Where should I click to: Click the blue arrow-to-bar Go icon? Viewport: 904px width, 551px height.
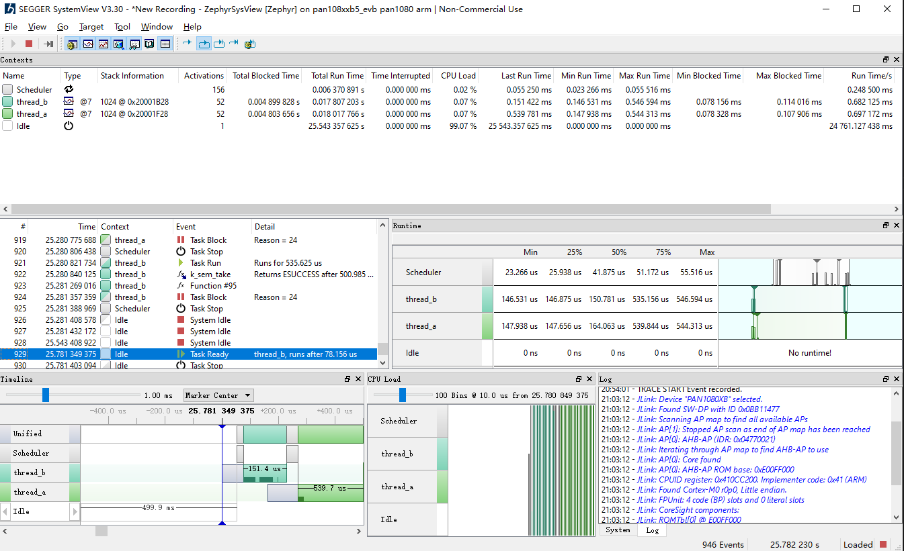tap(234, 43)
